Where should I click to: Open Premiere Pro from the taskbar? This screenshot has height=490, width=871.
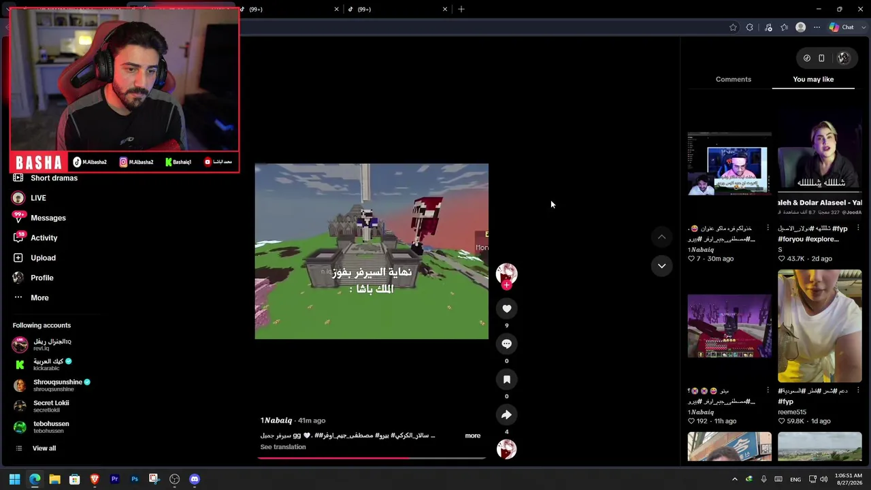click(x=115, y=479)
